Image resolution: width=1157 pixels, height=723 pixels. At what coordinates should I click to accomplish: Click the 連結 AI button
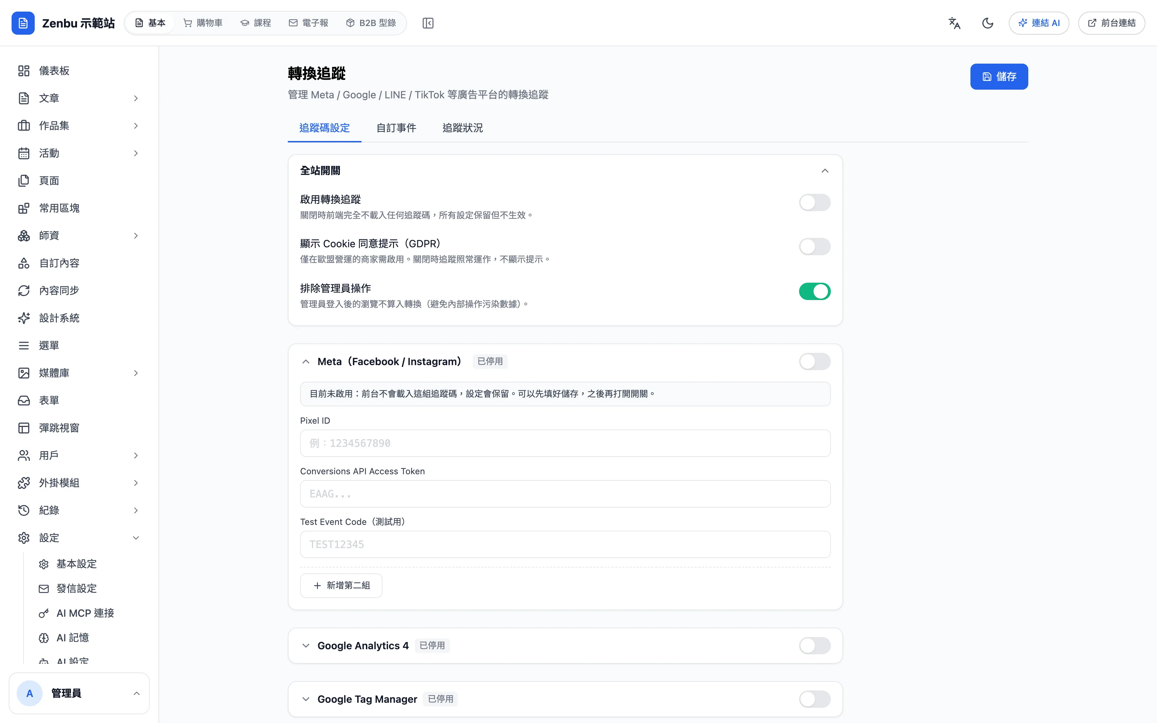(x=1038, y=23)
